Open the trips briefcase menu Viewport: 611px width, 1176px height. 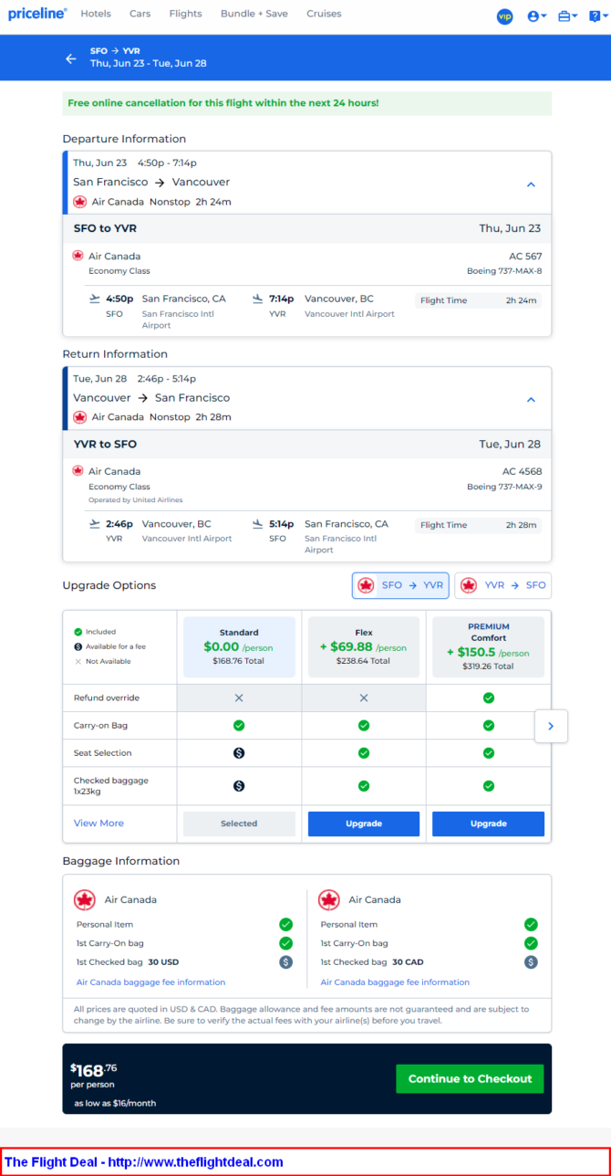(x=568, y=16)
